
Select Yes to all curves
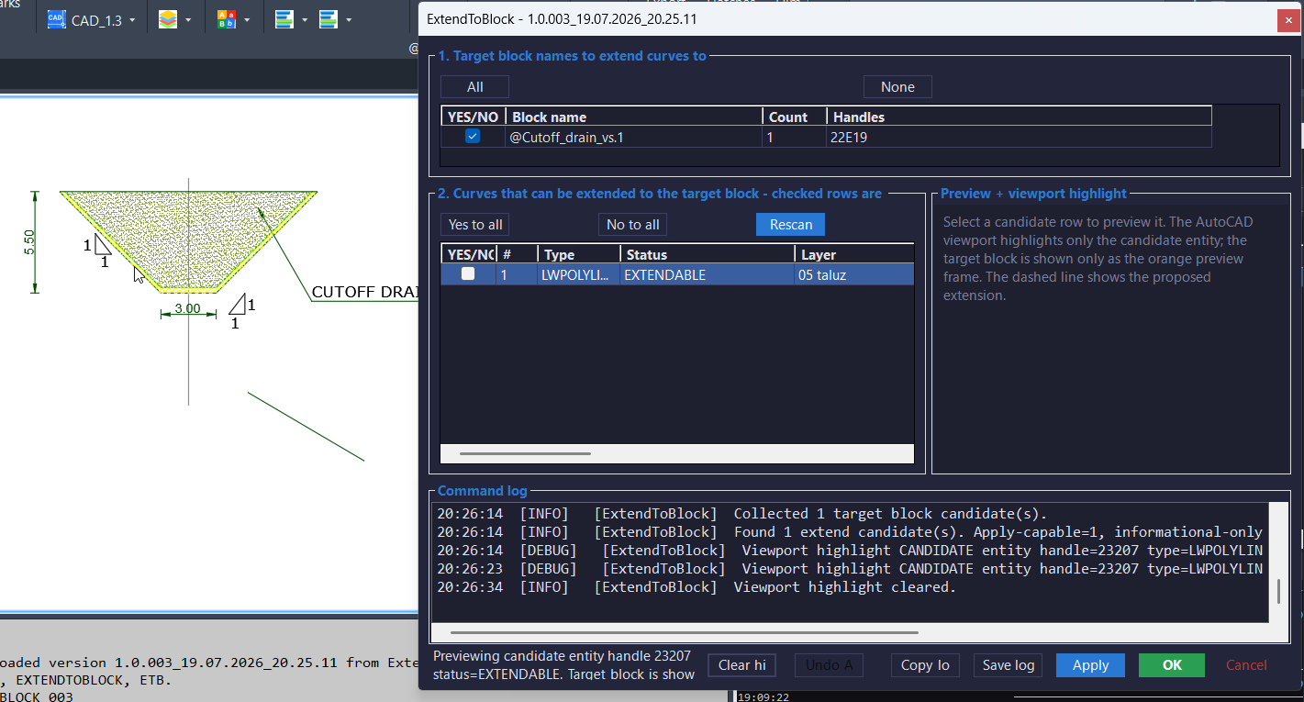pyautogui.click(x=475, y=225)
